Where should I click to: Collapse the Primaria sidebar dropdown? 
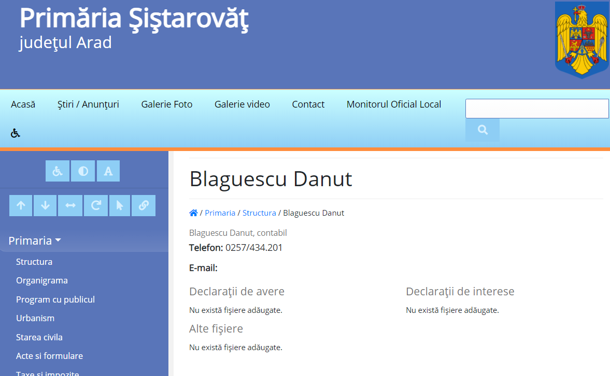click(x=35, y=240)
